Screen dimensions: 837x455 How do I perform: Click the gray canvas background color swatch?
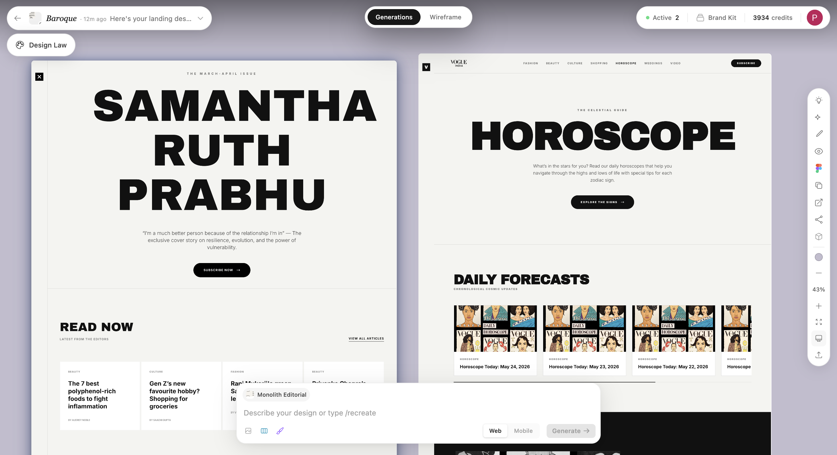(x=818, y=257)
